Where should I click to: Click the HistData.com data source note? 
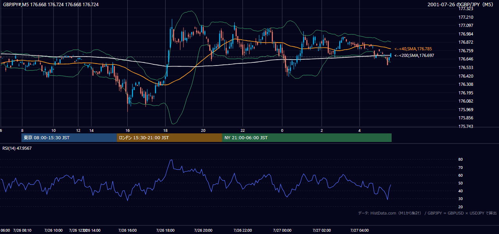(428, 213)
